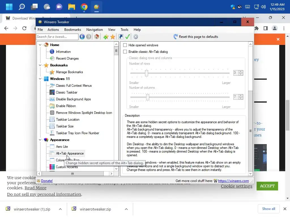Click the Classic Taskbar icon
The width and height of the screenshot is (290, 217).
coord(52,92)
